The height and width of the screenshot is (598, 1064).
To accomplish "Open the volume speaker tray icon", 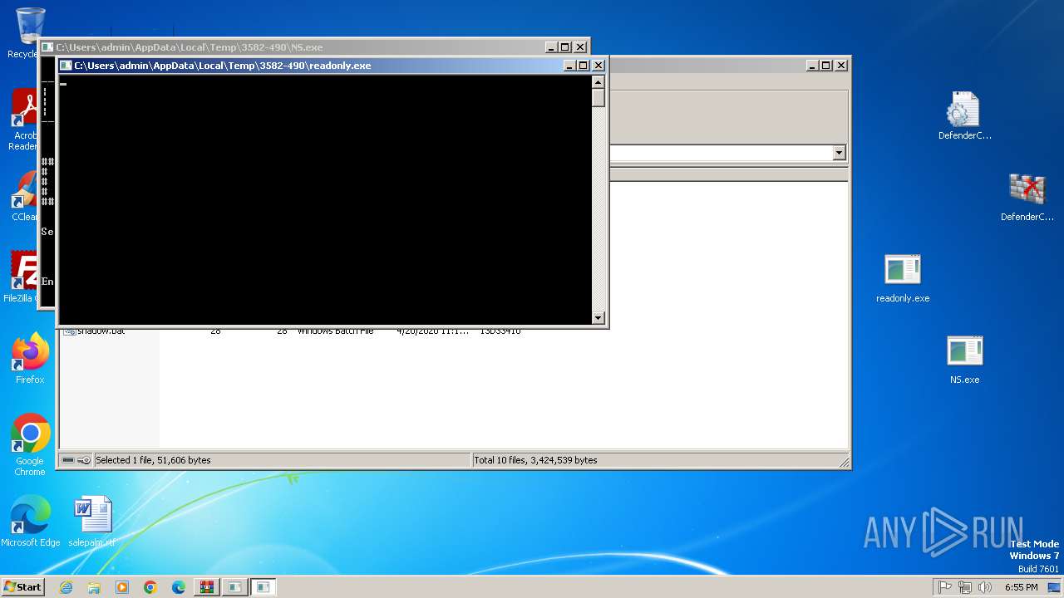I will point(984,587).
